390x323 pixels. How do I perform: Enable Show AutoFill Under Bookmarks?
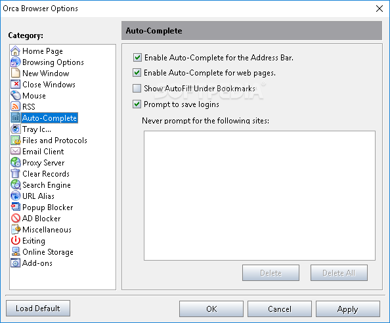tap(137, 88)
